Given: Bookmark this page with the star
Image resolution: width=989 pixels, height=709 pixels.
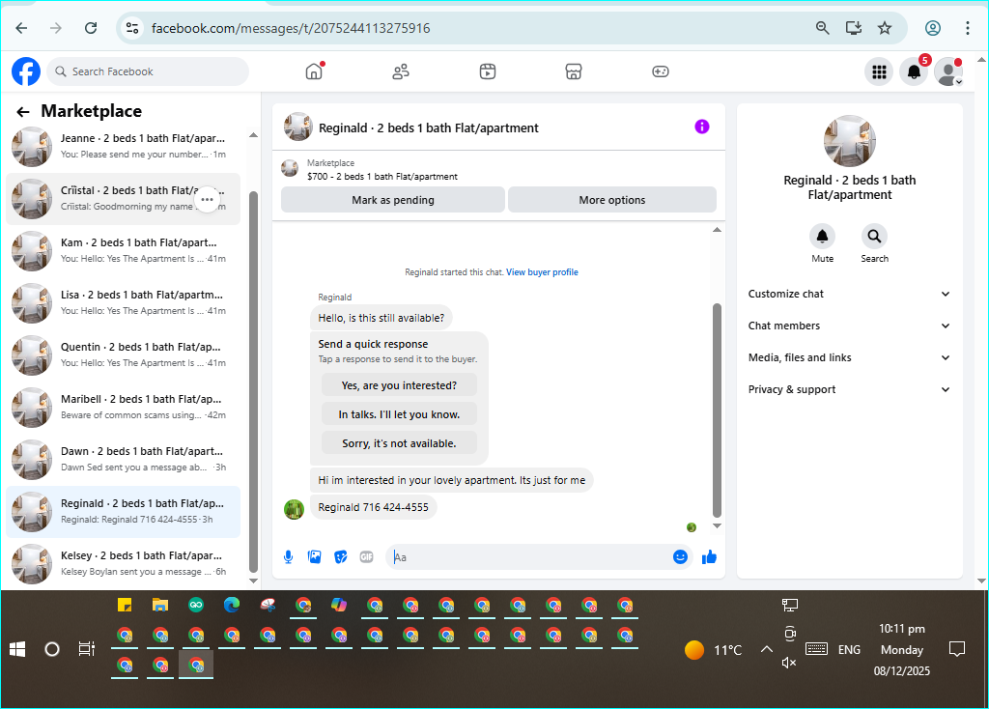Looking at the screenshot, I should click(885, 28).
